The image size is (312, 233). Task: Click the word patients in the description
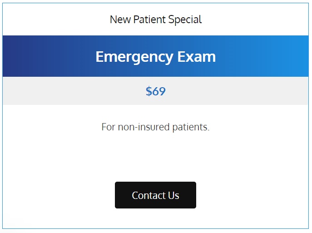click(191, 127)
